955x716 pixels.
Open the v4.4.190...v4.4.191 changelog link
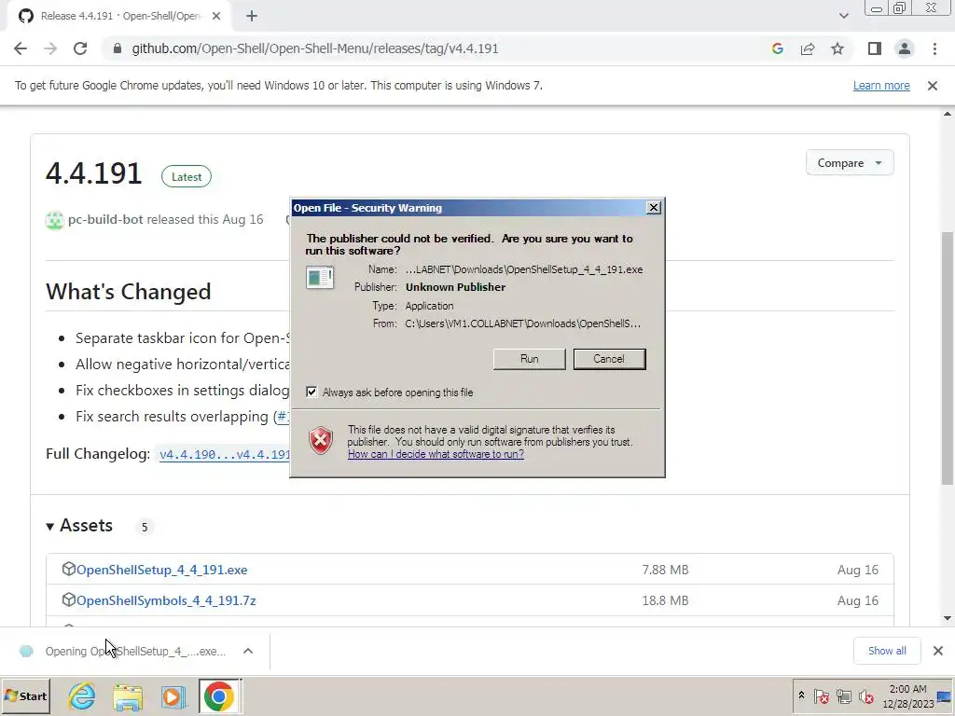[224, 455]
